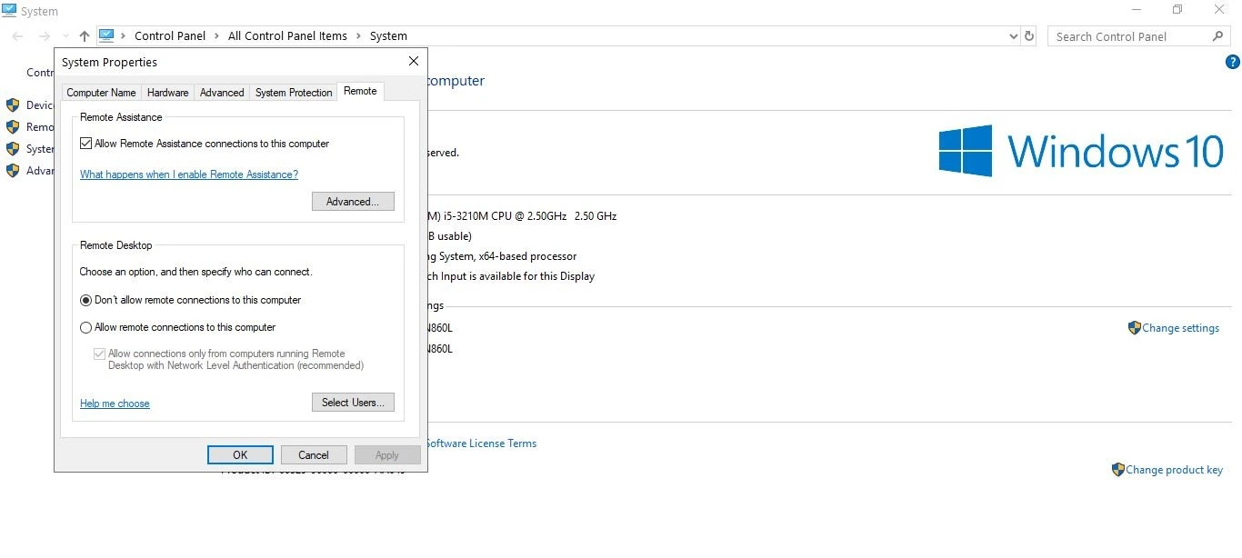Click the computer icon in the address bar
1242x558 pixels.
click(x=106, y=35)
